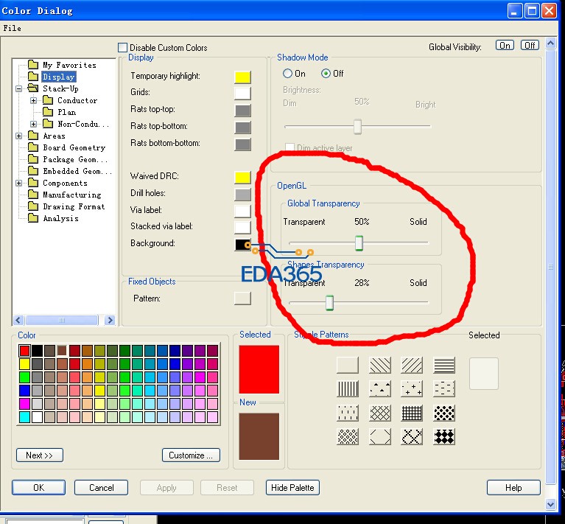The image size is (565, 524).
Task: Select the forward diagonal stipple pattern
Action: pos(412,365)
